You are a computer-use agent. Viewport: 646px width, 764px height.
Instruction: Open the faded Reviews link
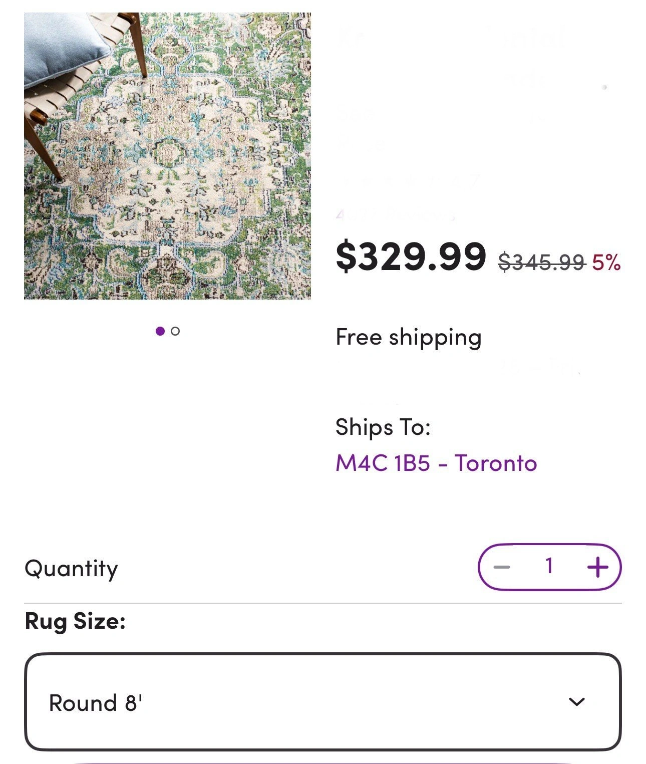click(396, 215)
